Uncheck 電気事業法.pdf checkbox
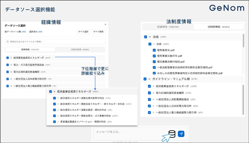Image resolution: width=249 pixels, height=143 pixels. pos(154,50)
